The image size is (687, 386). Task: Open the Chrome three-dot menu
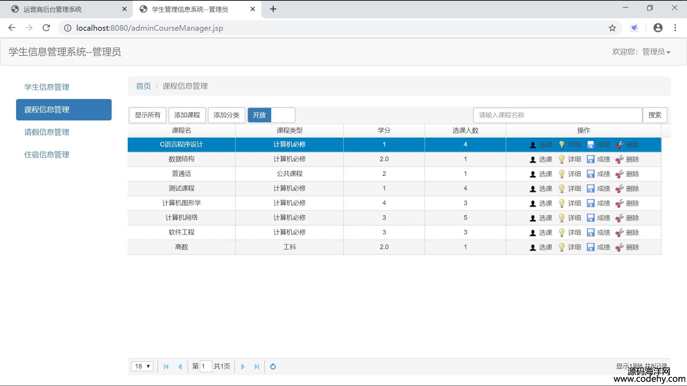point(675,28)
